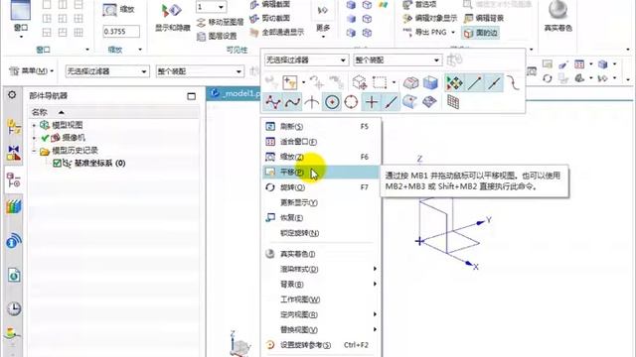Click the intersection snap arc icon

(x=311, y=102)
